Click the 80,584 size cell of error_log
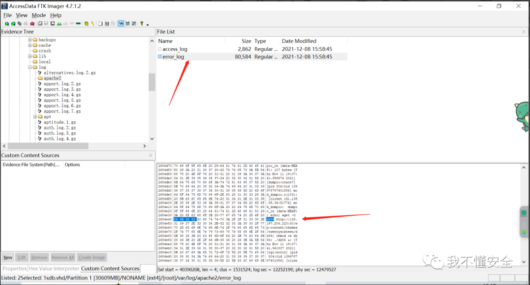Screen dimensions: 530x285 [243, 57]
